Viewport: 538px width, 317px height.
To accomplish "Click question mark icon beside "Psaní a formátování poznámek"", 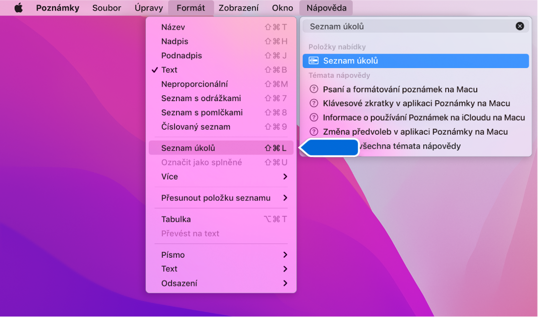I will click(x=314, y=89).
